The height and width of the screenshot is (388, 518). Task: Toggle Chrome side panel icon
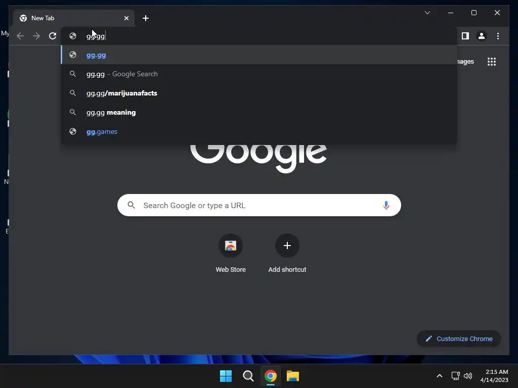coord(465,36)
